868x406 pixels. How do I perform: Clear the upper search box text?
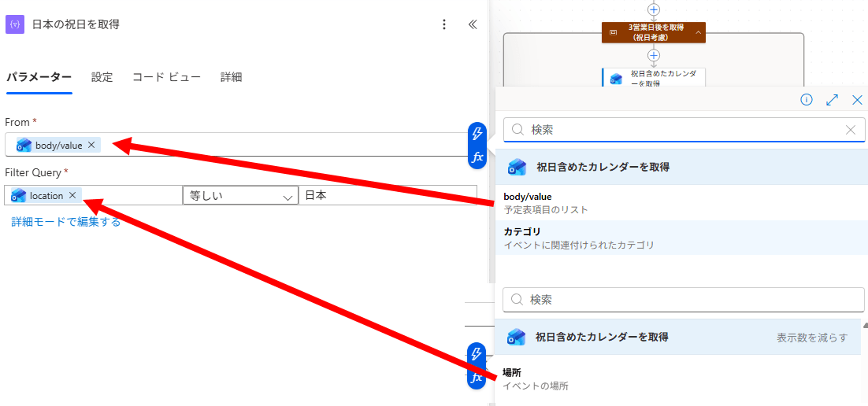(x=851, y=130)
